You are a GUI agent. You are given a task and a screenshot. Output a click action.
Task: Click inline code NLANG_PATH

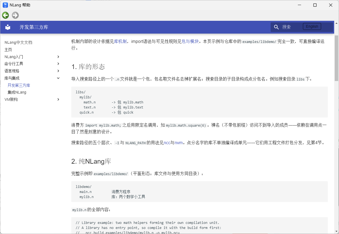[135, 143]
